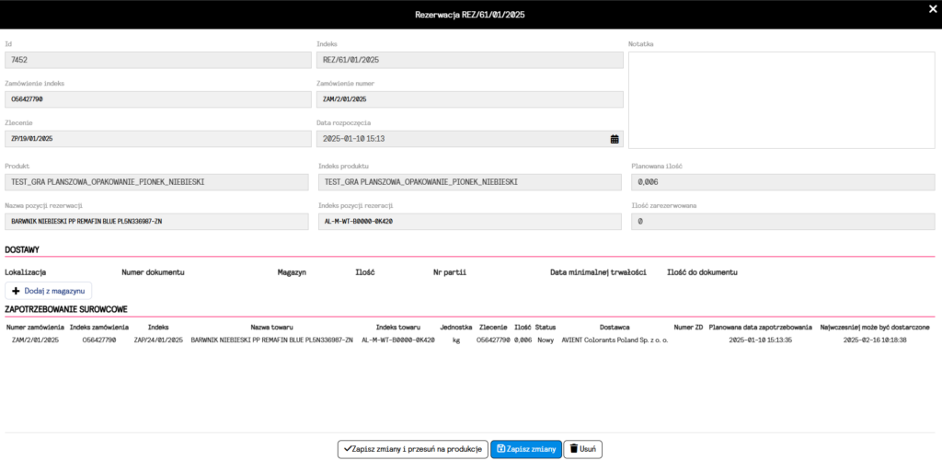Click inside the Notatka text area
Image resolution: width=942 pixels, height=461 pixels.
(x=781, y=98)
